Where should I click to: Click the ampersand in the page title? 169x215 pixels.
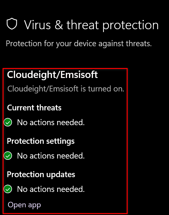tap(59, 25)
